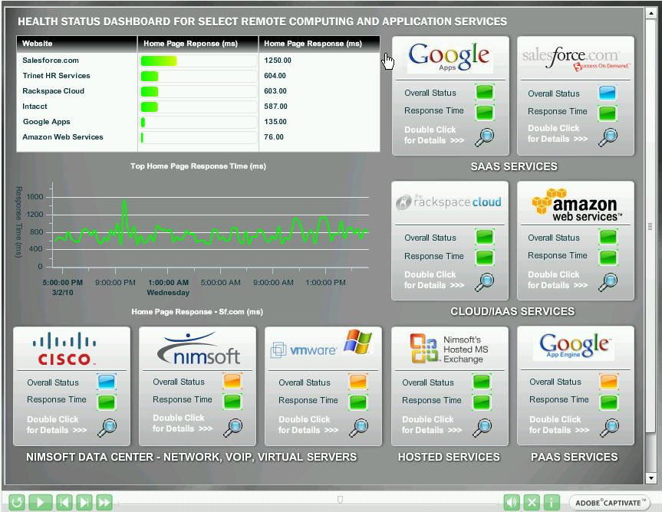Click the Cisco logo
Viewport: 662px width, 512px height.
(64, 349)
